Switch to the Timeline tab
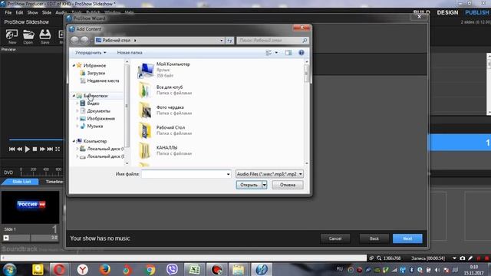Image resolution: width=491 pixels, height=276 pixels. coord(54,182)
